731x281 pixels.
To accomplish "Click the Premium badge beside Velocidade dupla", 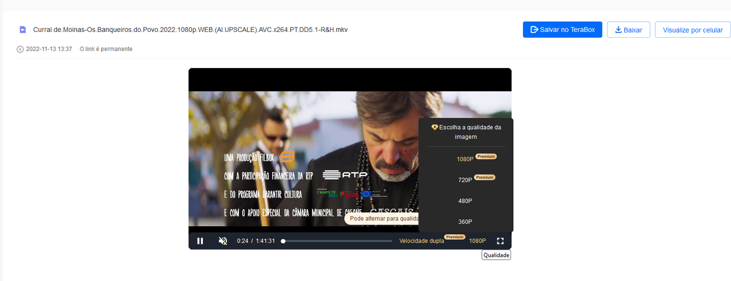I will click(455, 236).
